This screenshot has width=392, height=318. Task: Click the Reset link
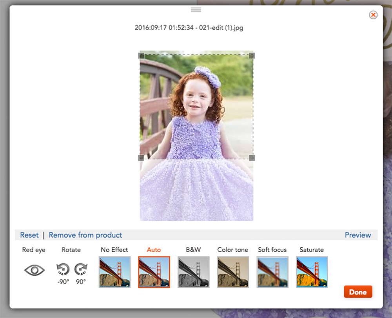(29, 235)
